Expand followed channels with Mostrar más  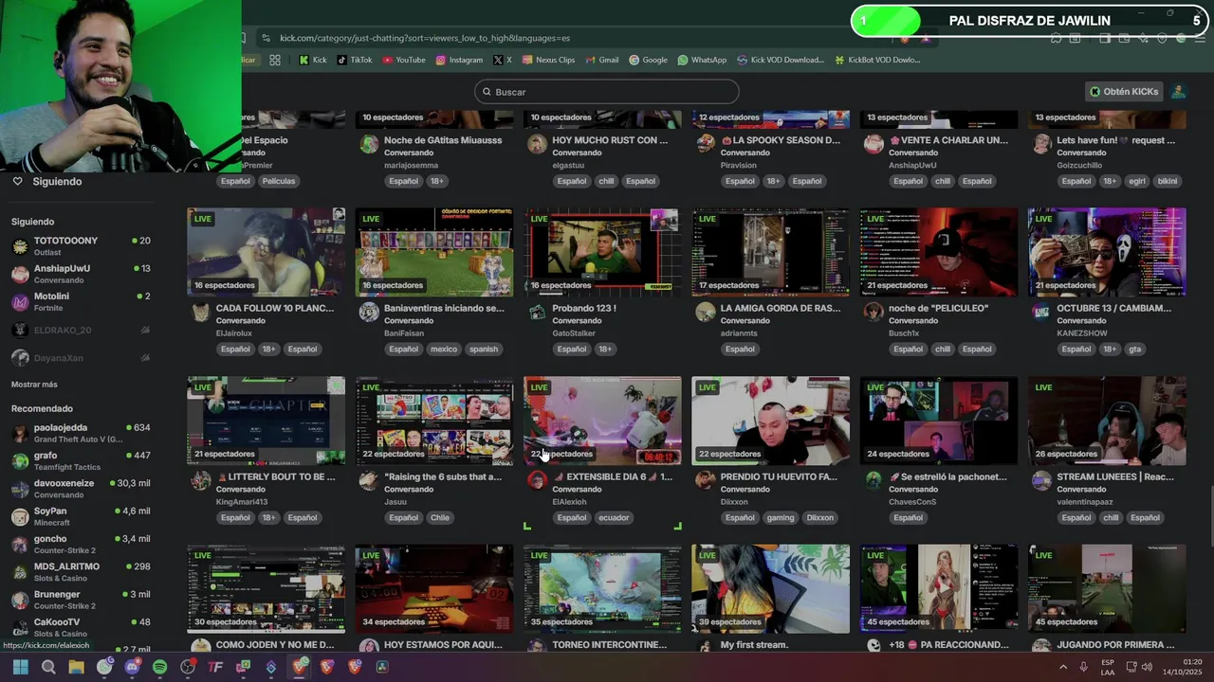tap(34, 385)
